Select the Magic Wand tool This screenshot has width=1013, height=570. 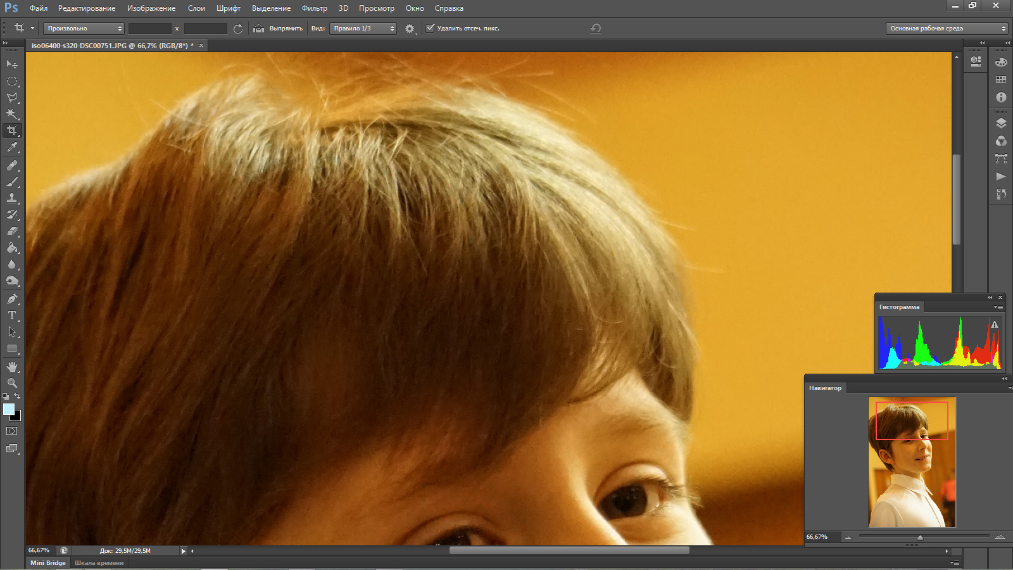[12, 114]
